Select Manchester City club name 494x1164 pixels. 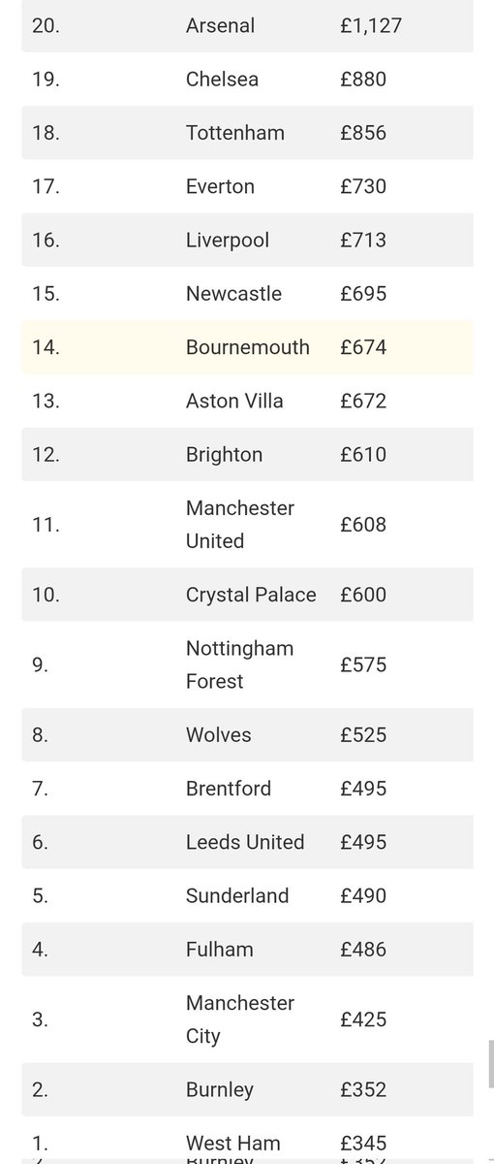(240, 1018)
